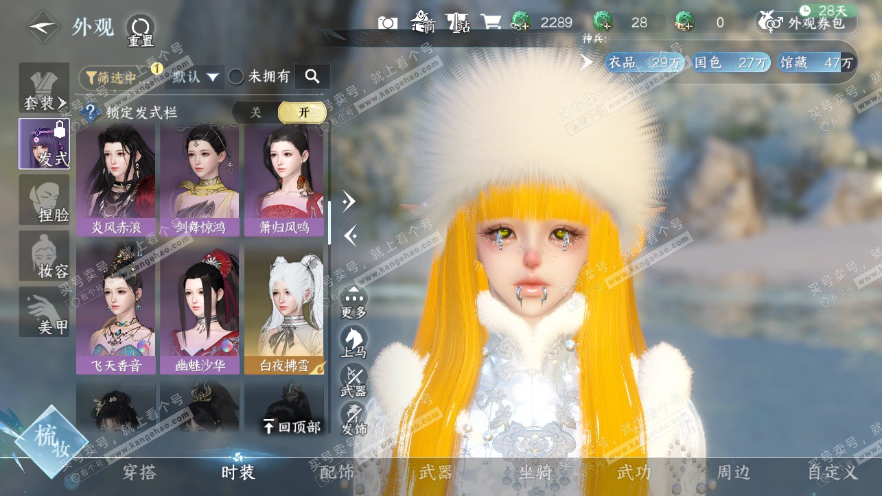Switch to the 配饰 tab

(337, 472)
